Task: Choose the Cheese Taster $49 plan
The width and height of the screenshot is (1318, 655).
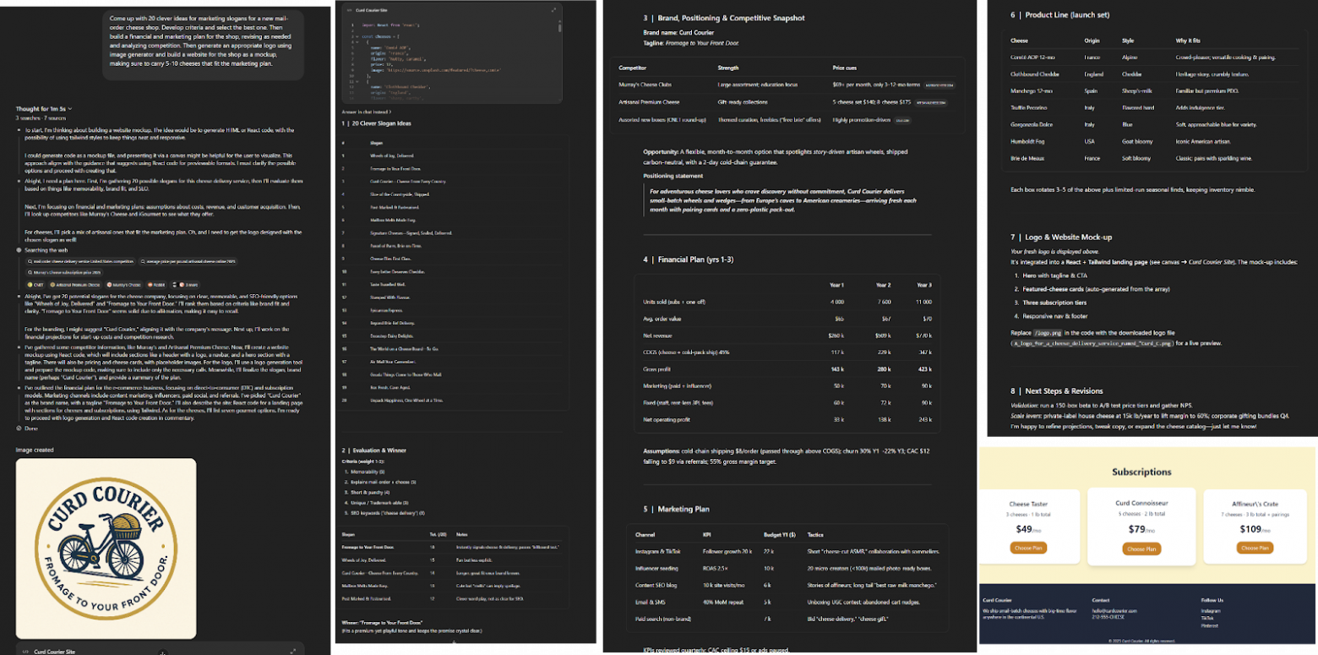Action: click(x=1027, y=548)
